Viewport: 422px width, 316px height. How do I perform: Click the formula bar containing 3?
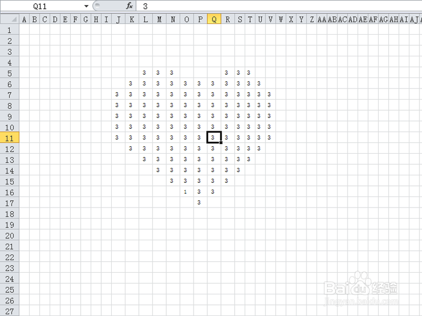(x=279, y=6)
